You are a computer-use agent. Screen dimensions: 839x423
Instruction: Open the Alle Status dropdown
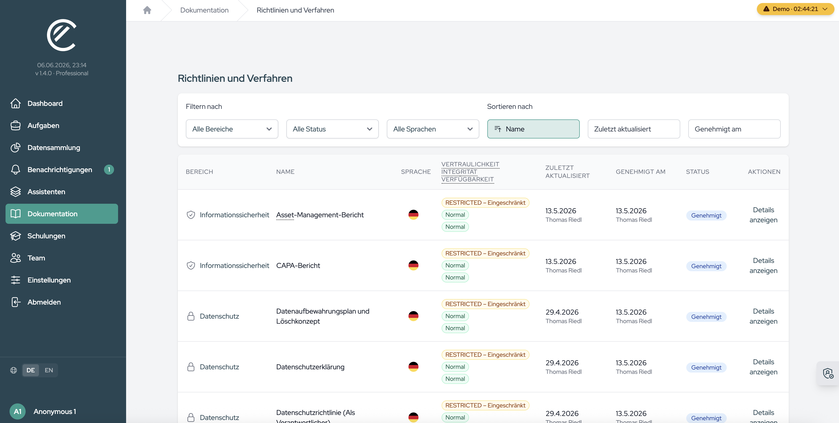(332, 129)
